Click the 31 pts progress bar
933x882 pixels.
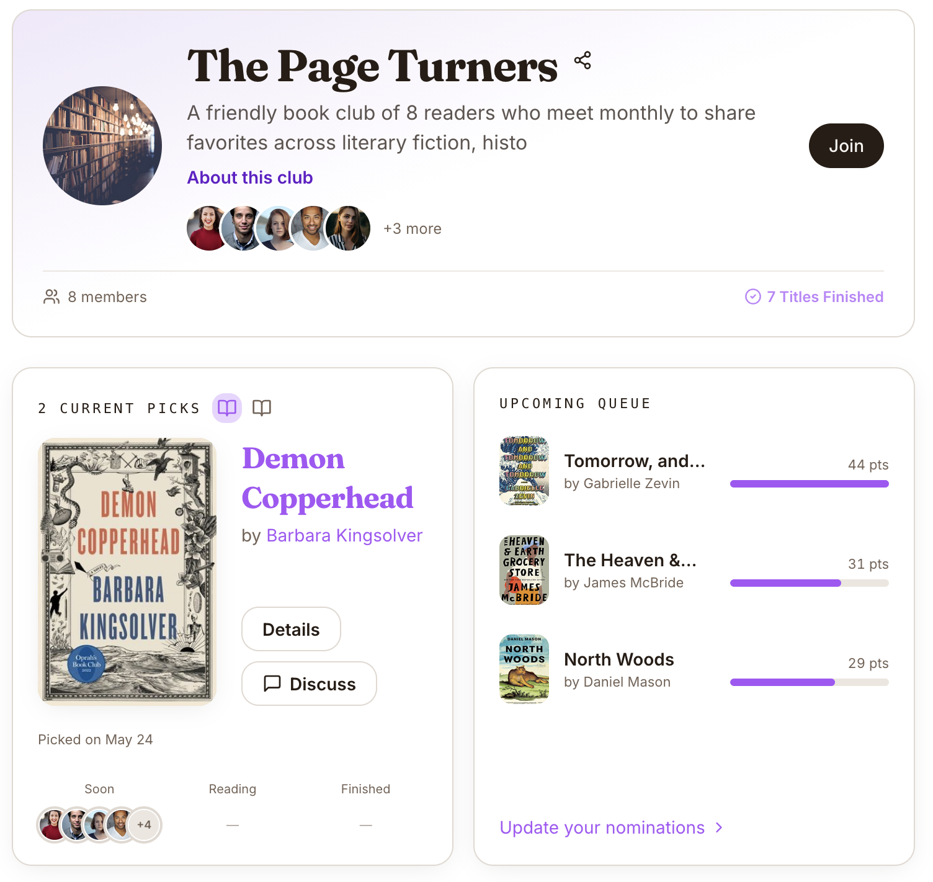click(810, 583)
